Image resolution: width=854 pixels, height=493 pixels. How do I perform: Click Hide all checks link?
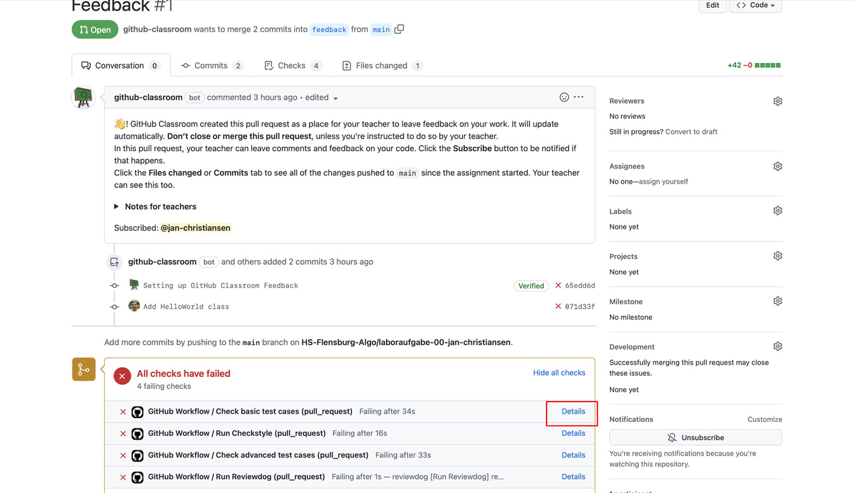tap(559, 373)
